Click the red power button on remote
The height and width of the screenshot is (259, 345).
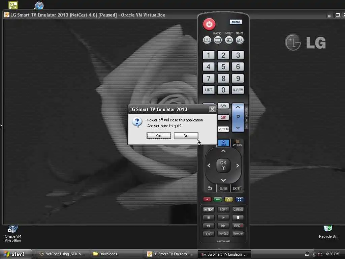tap(209, 24)
